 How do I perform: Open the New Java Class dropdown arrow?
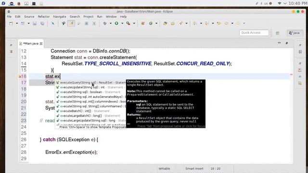pos(156,24)
